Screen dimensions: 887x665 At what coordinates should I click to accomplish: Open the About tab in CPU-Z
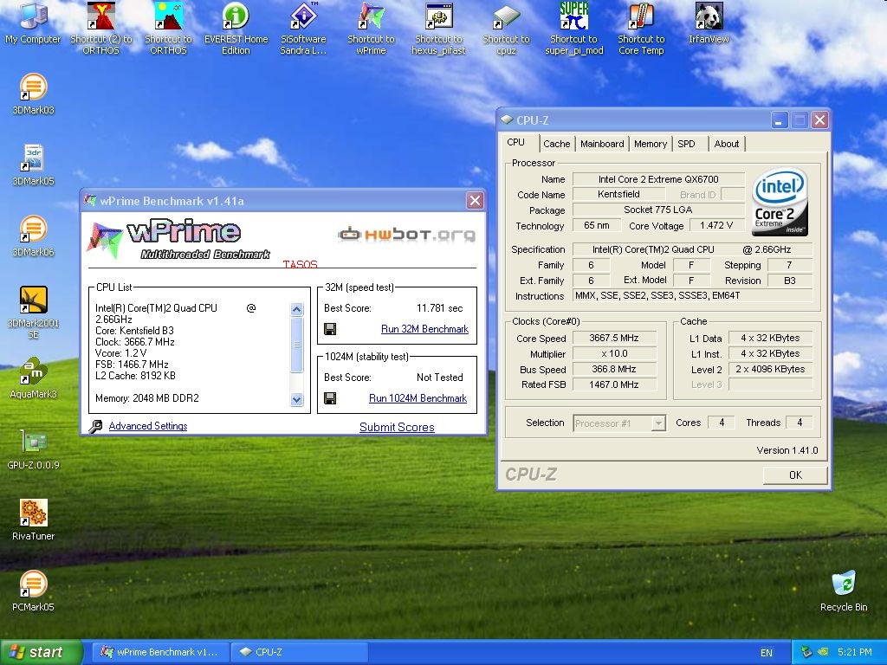(x=727, y=144)
